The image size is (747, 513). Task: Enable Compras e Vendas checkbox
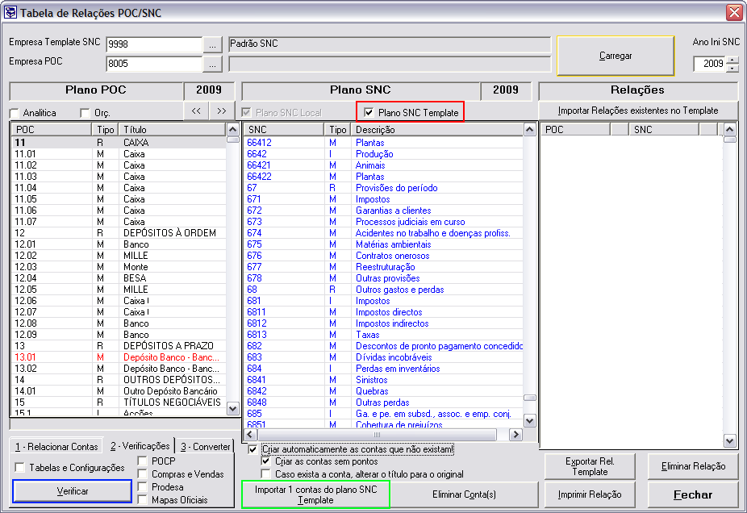point(142,474)
